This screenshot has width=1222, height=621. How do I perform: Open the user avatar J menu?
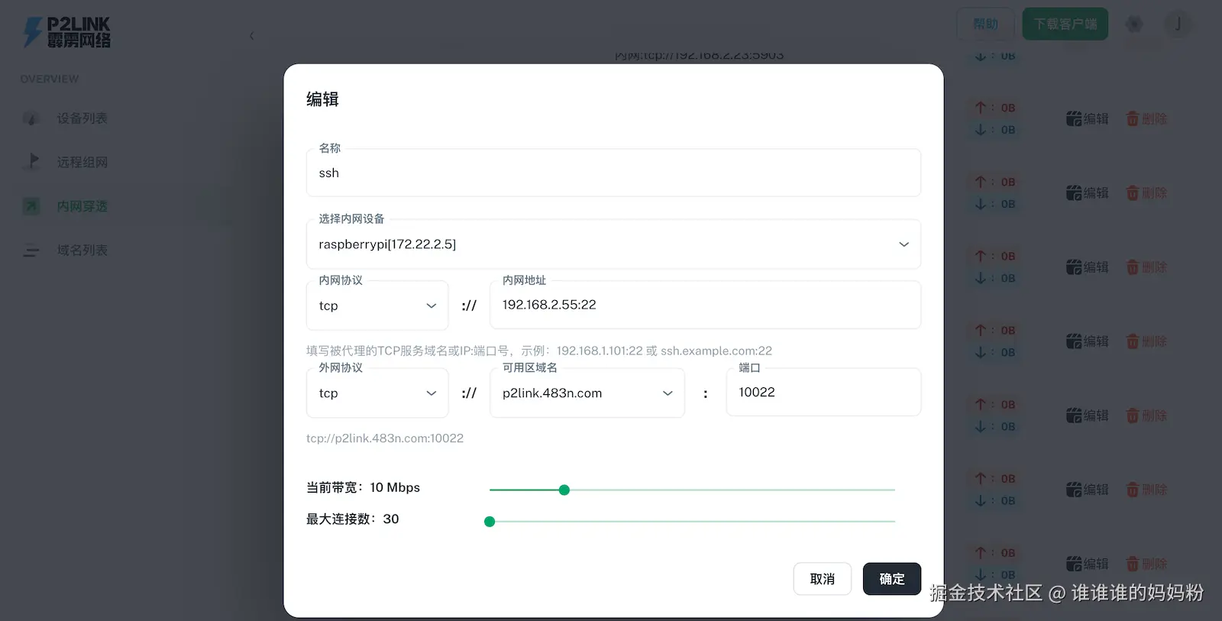1178,24
